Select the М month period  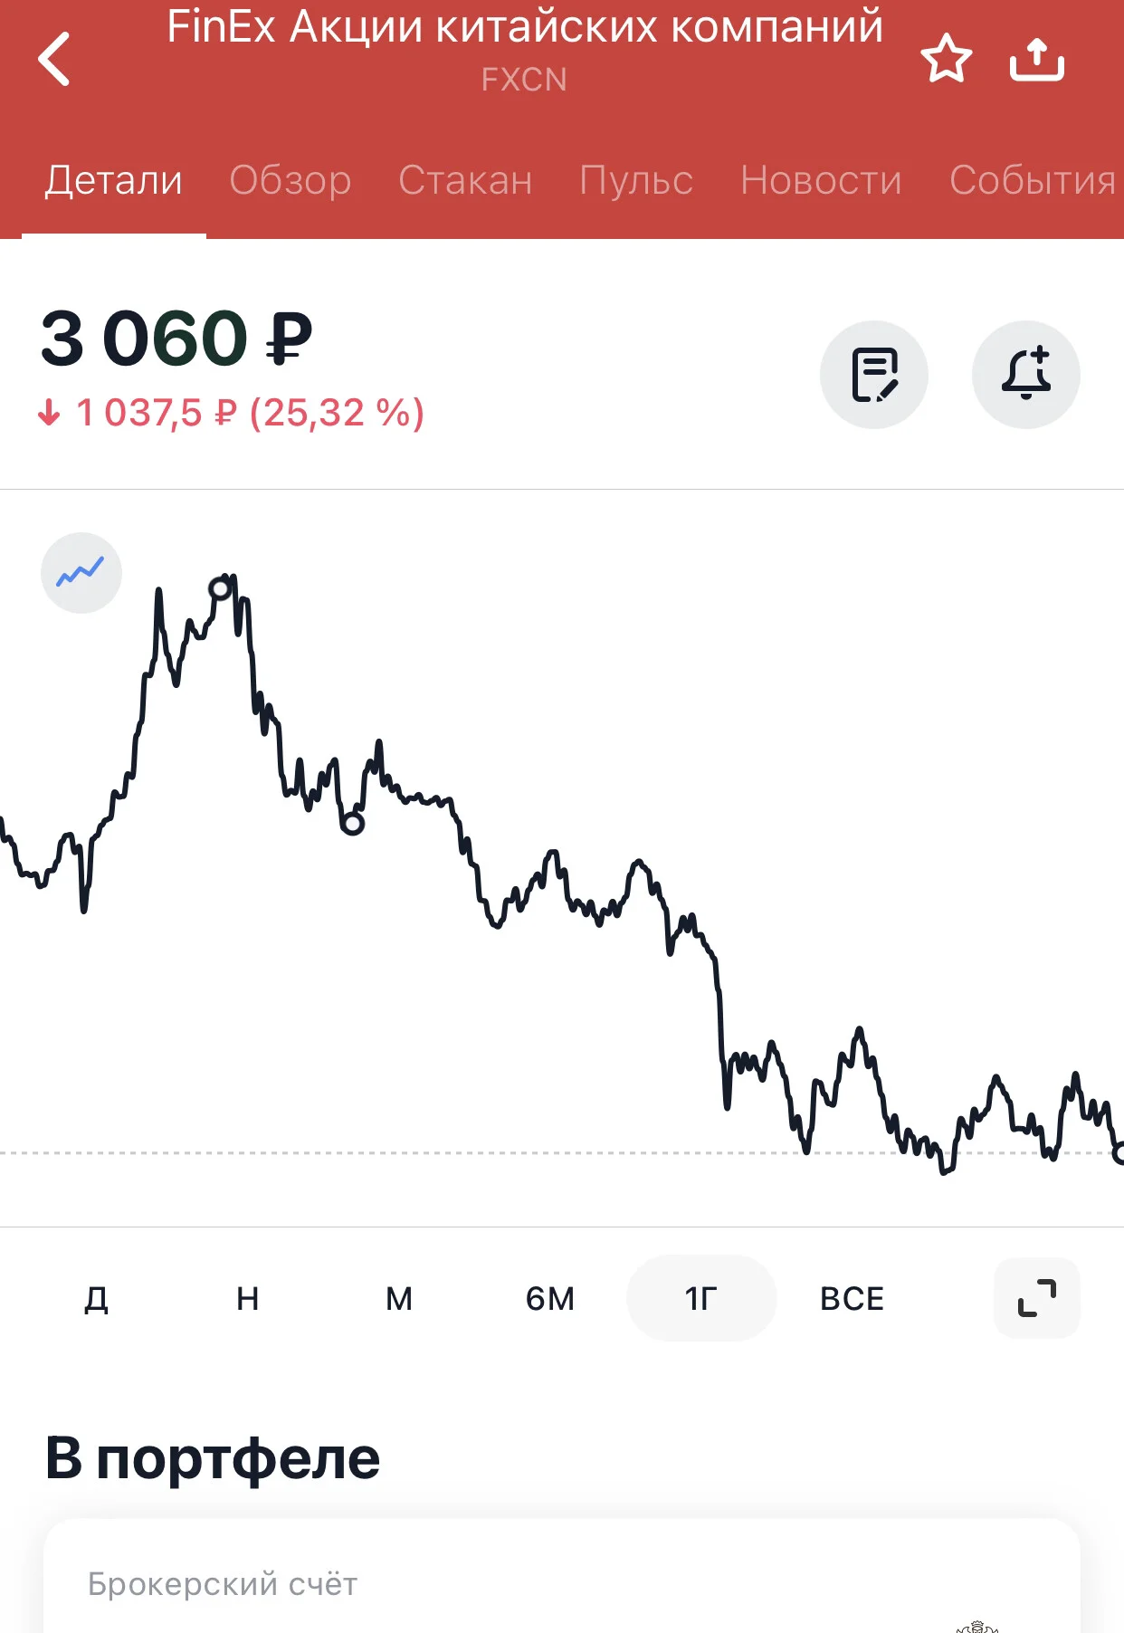click(399, 1299)
